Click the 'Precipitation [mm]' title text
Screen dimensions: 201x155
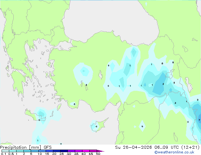(21, 147)
